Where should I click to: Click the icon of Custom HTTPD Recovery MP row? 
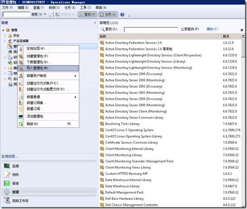[x=102, y=174]
